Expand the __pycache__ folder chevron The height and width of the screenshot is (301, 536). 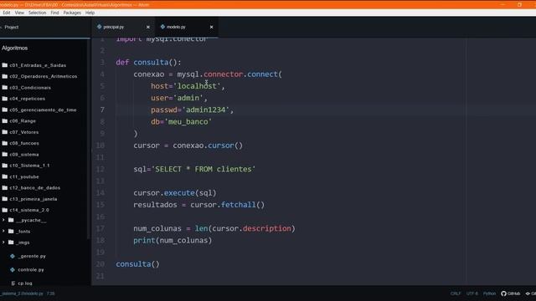[x=3, y=220]
